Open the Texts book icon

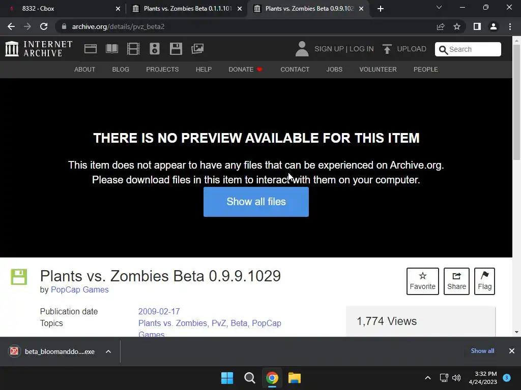(111, 49)
